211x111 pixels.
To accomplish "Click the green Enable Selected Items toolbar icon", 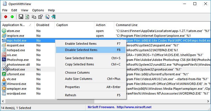I will (x=12, y=17).
